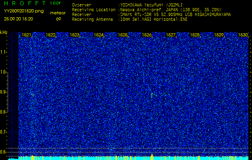252x160 pixels.
Task: Select the 1527 time marker
Action: point(171,35)
